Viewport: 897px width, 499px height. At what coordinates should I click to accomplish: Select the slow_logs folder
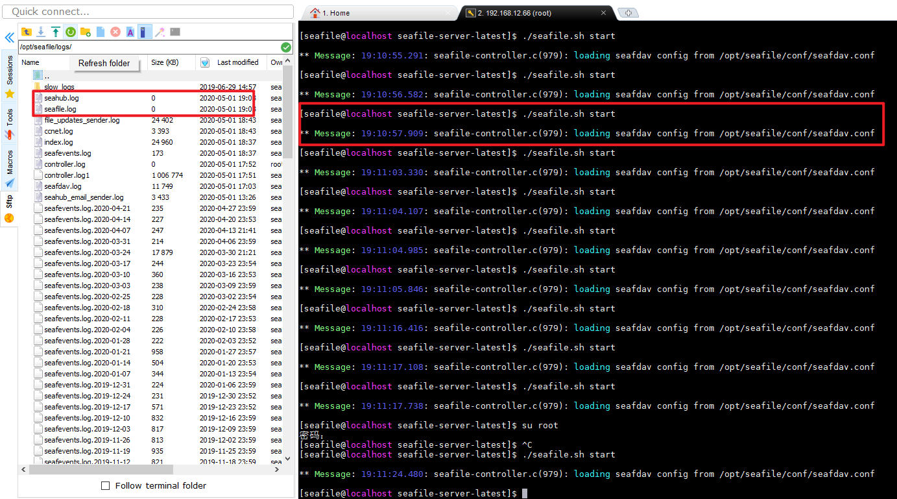(59, 87)
